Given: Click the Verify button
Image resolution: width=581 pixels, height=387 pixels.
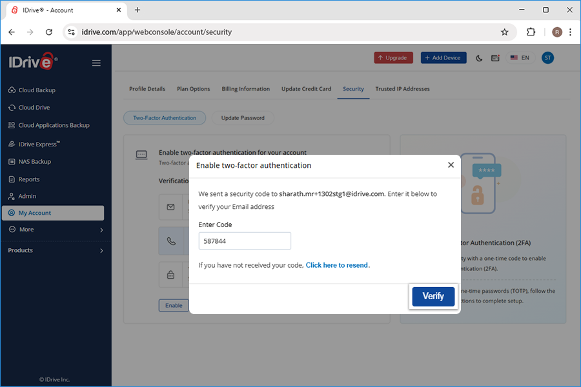Looking at the screenshot, I should (433, 296).
